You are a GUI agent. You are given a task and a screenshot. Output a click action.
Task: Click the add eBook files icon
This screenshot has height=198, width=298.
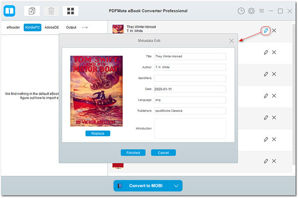click(32, 10)
